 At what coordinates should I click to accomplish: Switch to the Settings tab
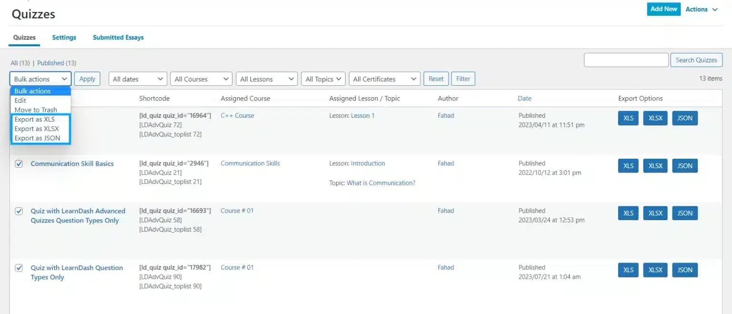pos(64,37)
